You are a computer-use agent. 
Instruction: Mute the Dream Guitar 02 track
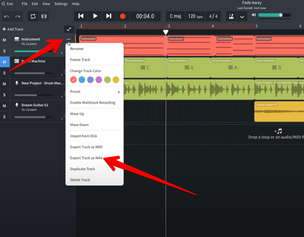point(4,106)
